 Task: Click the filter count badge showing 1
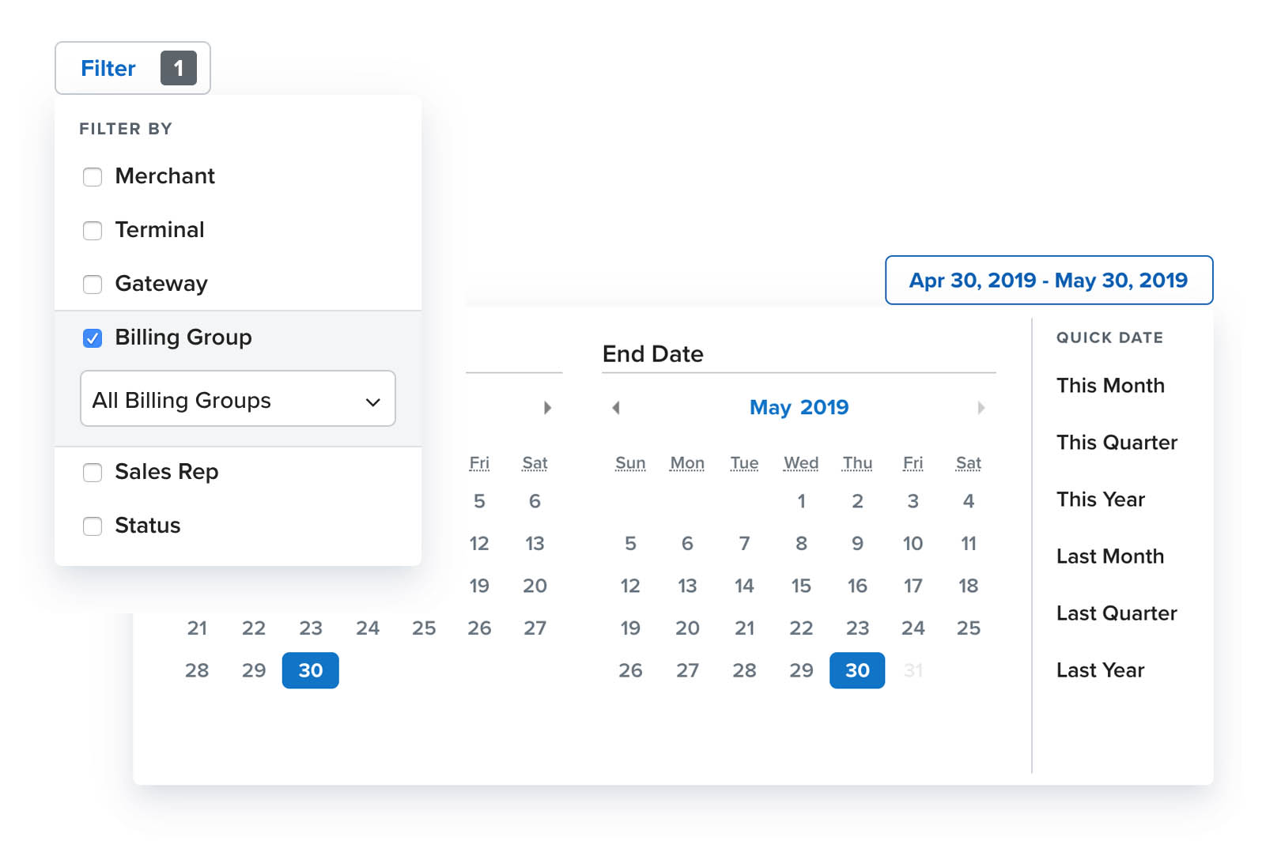point(179,68)
